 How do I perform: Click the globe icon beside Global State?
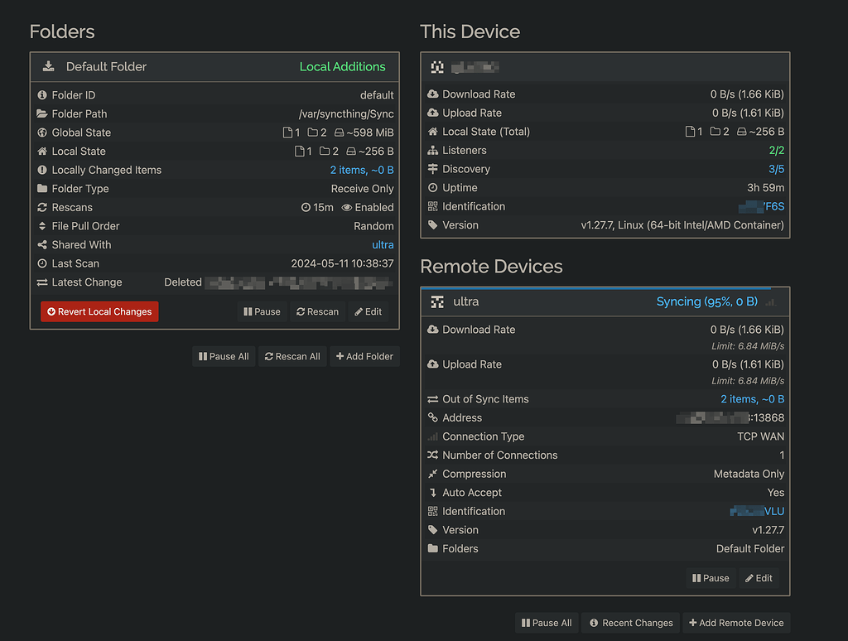[42, 133]
